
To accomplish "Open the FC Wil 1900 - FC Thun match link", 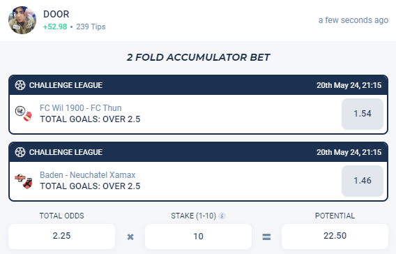I will 81,108.
